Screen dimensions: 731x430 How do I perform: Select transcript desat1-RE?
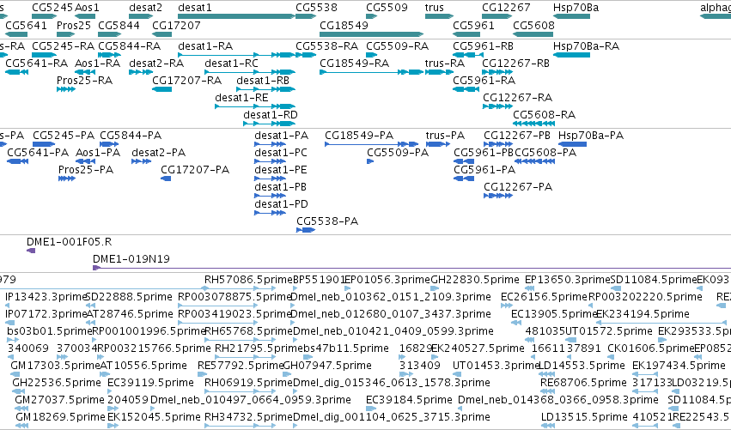coord(241,98)
